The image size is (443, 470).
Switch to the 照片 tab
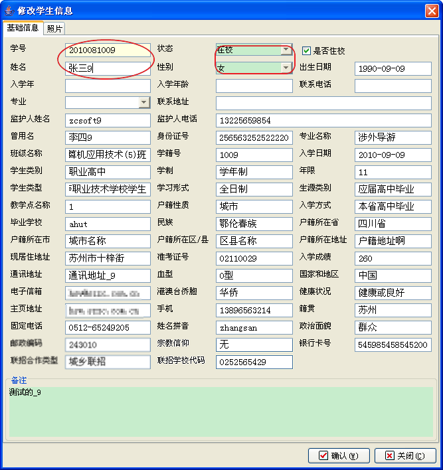click(x=54, y=29)
